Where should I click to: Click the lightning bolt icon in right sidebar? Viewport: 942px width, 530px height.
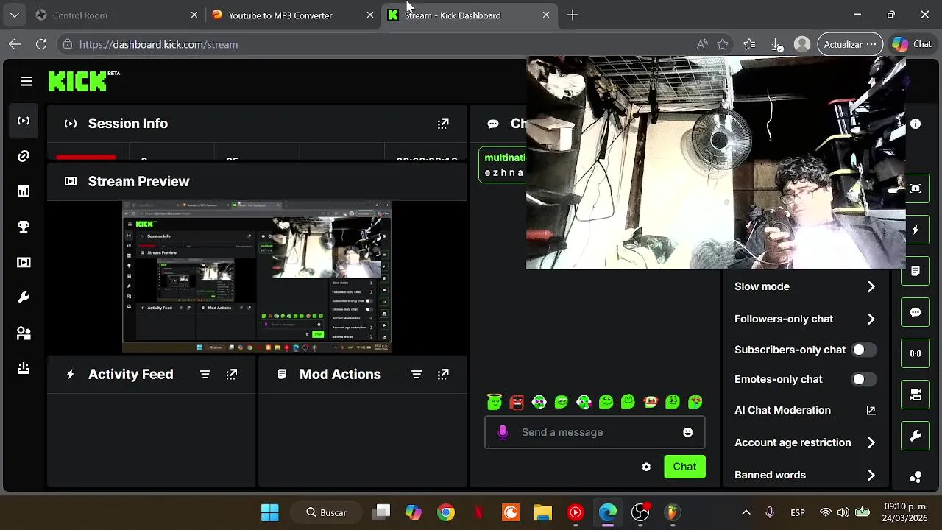pyautogui.click(x=916, y=230)
